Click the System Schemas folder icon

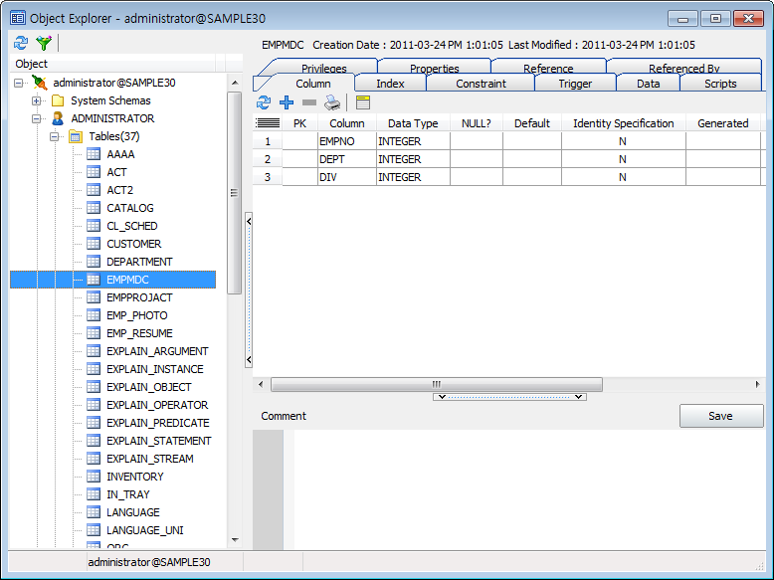(x=58, y=100)
